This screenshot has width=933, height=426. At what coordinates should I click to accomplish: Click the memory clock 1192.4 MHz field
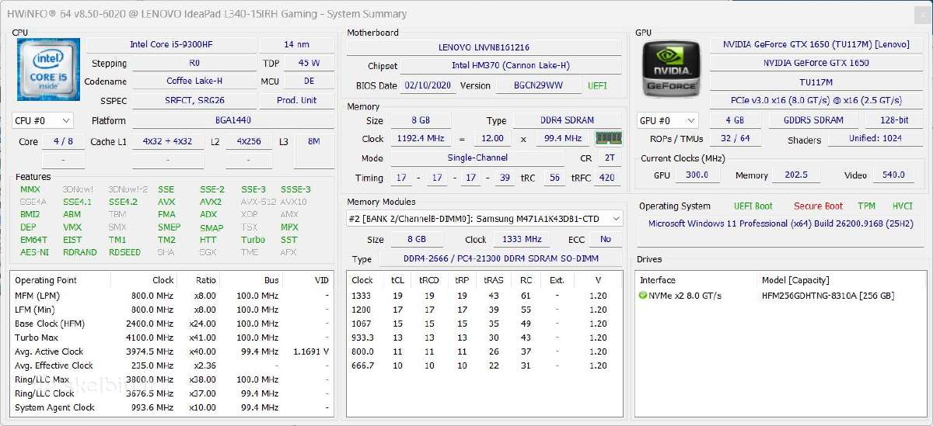[x=421, y=139]
